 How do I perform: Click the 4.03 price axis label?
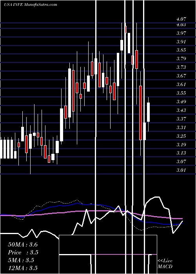(x=181, y=25)
